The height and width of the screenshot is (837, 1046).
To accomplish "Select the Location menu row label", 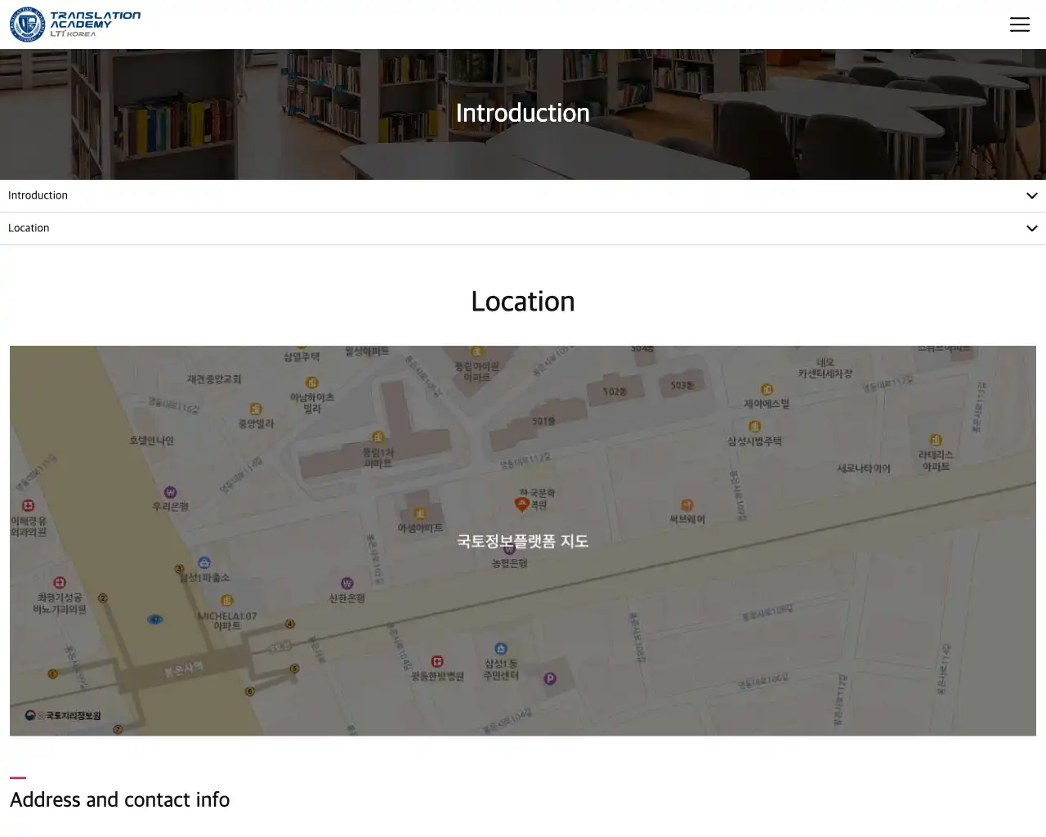I will (x=29, y=228).
